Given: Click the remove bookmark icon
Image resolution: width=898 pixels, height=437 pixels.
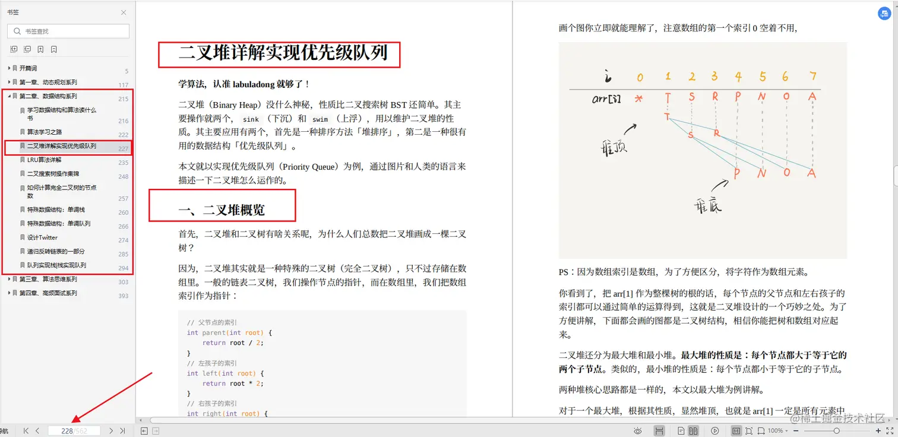Looking at the screenshot, I should [x=53, y=49].
